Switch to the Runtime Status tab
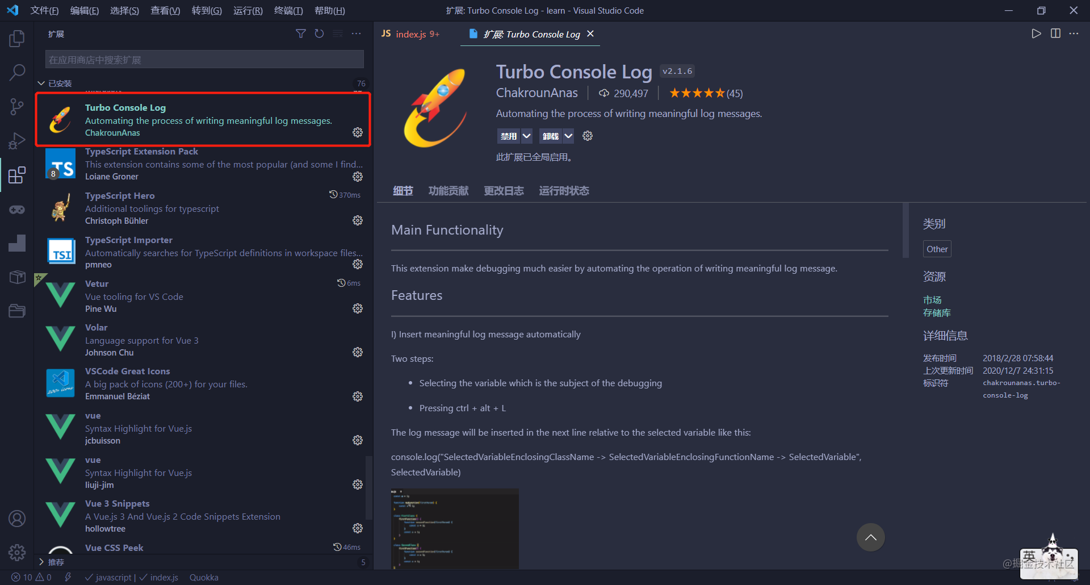Image resolution: width=1090 pixels, height=585 pixels. (x=564, y=191)
